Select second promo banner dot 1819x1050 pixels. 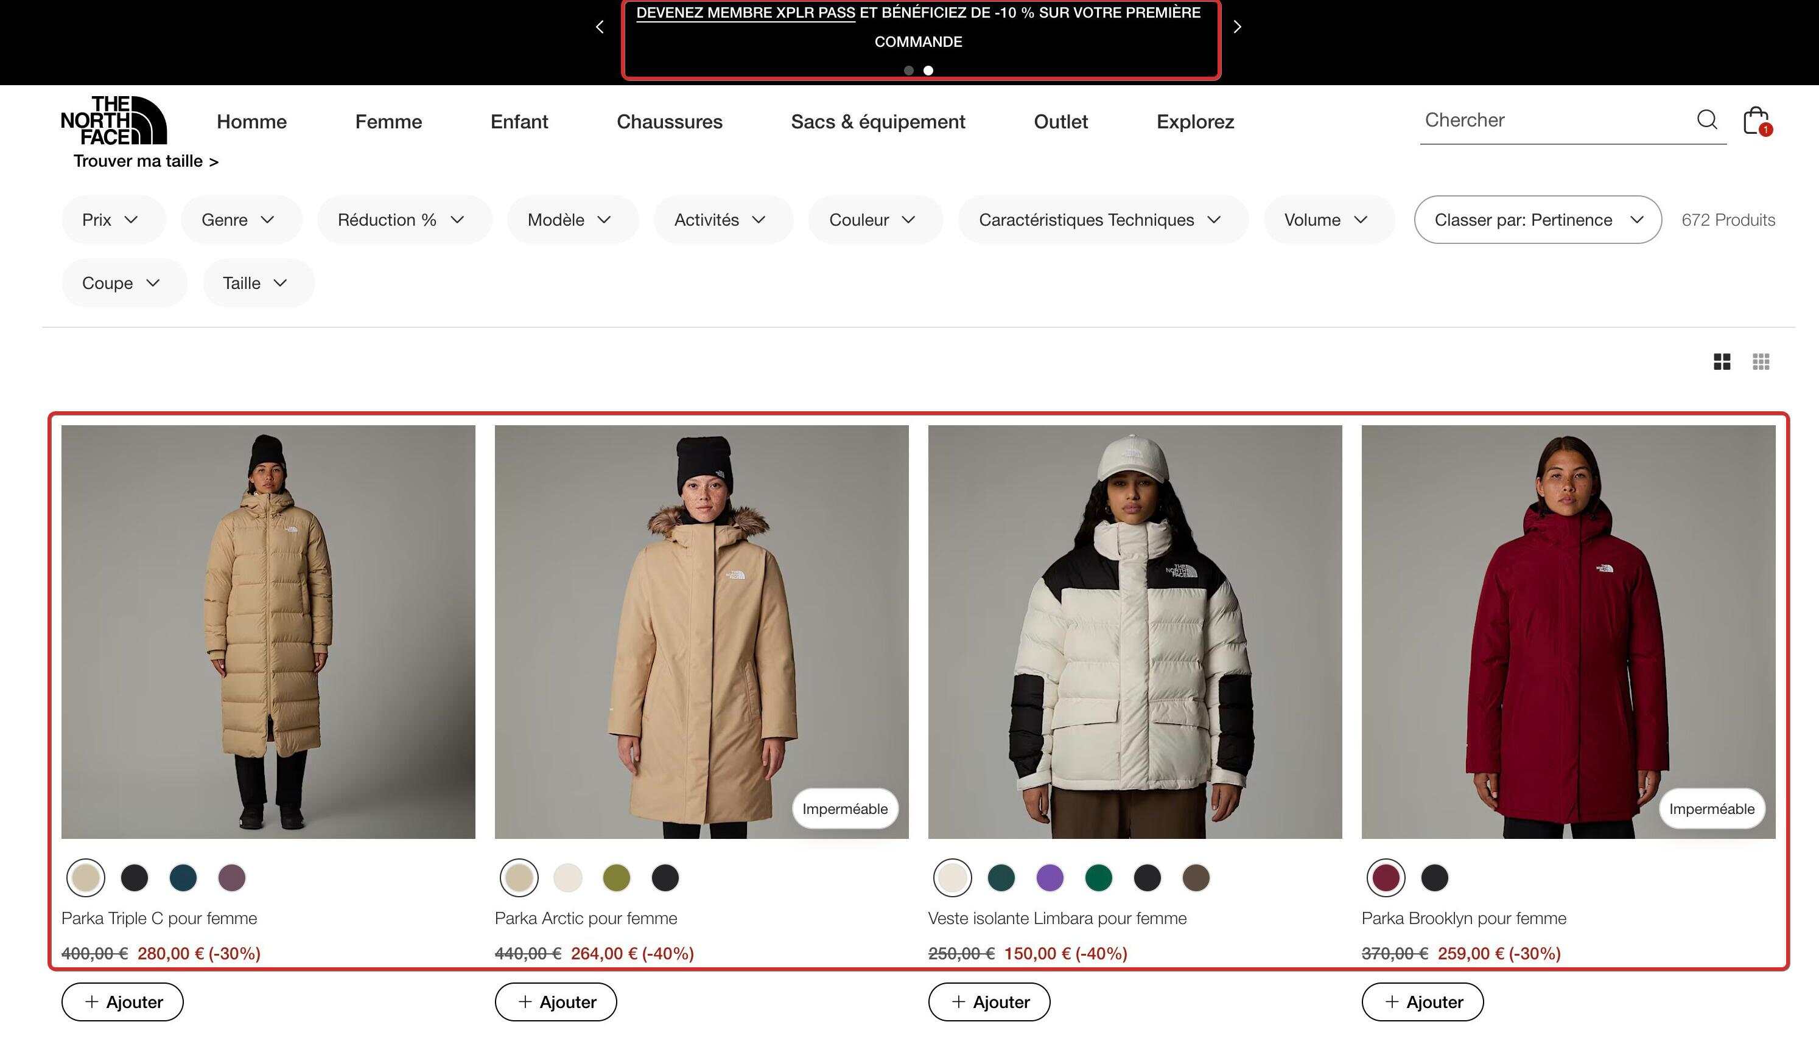pyautogui.click(x=928, y=71)
